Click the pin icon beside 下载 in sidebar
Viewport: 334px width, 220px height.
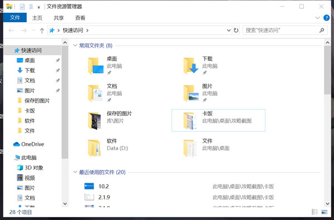tap(57, 70)
